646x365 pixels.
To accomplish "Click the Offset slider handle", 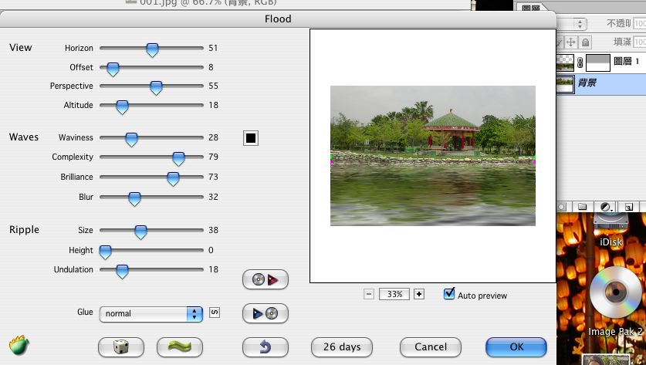I will (x=113, y=69).
